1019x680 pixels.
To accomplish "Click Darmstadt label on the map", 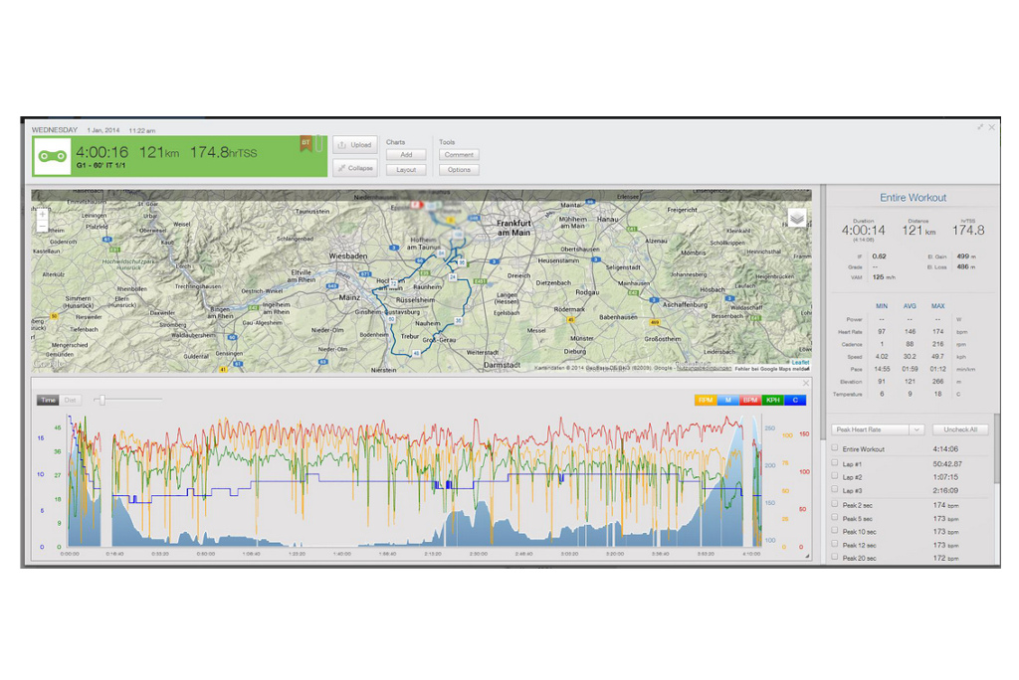I will pos(502,365).
